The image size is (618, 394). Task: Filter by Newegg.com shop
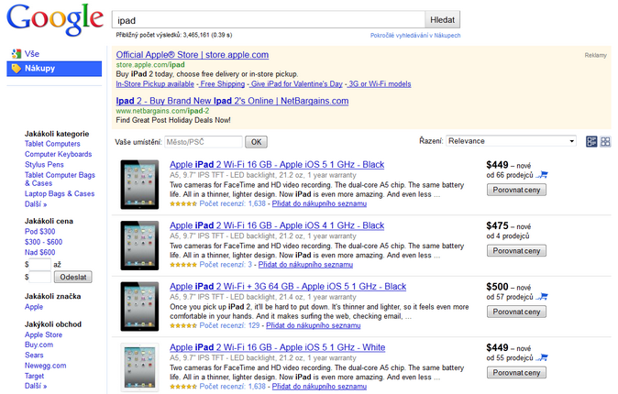(45, 366)
